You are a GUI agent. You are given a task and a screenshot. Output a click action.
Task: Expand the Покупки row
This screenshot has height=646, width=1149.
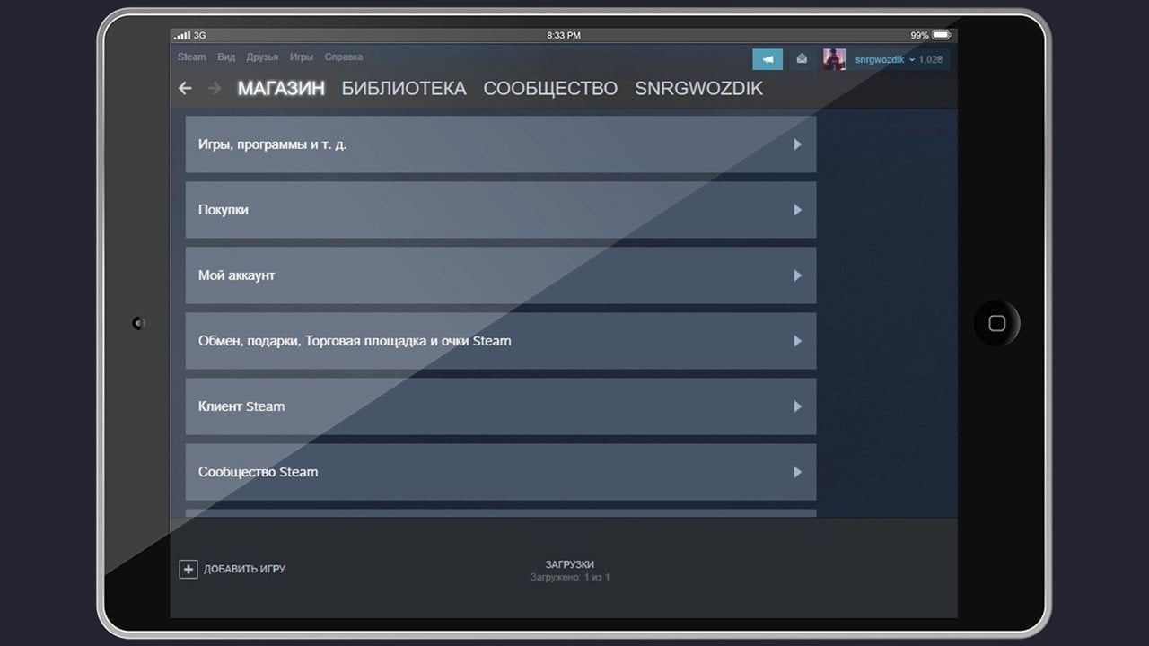501,210
